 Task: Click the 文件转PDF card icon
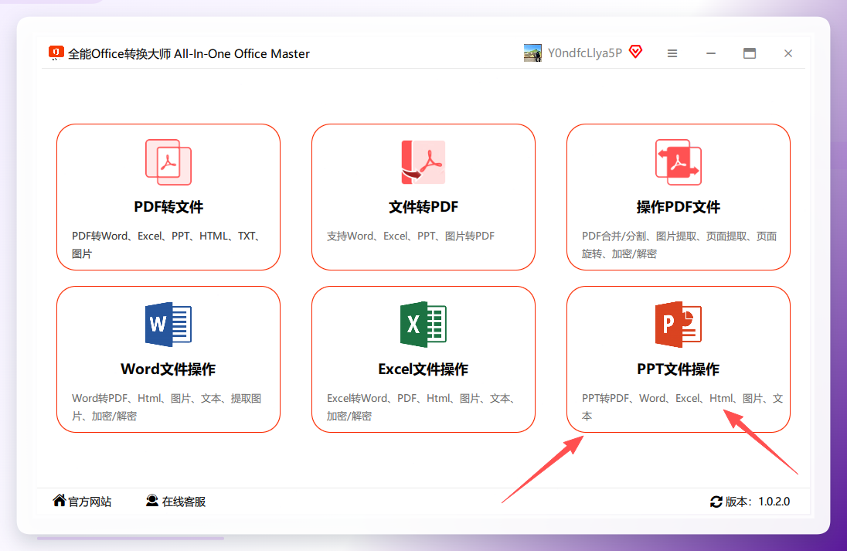click(423, 162)
